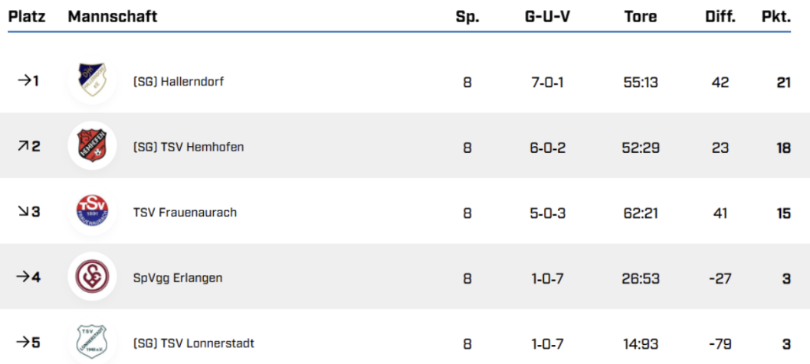Open the (SG) TSV Hemhofen team link
810x364 pixels.
[x=189, y=147]
